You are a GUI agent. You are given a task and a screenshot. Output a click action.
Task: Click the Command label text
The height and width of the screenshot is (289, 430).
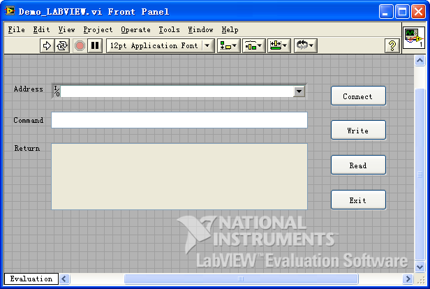(x=29, y=120)
